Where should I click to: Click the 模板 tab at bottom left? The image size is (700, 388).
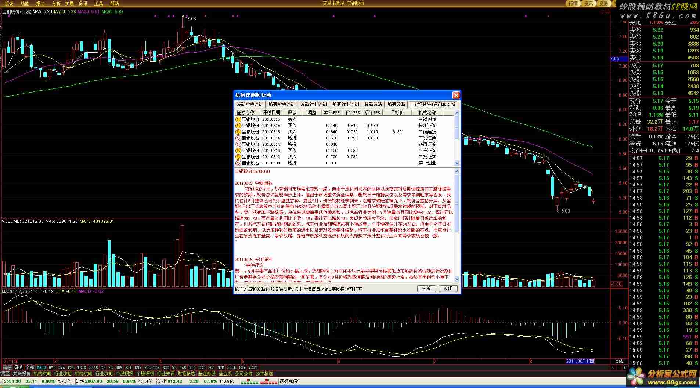[x=18, y=367]
